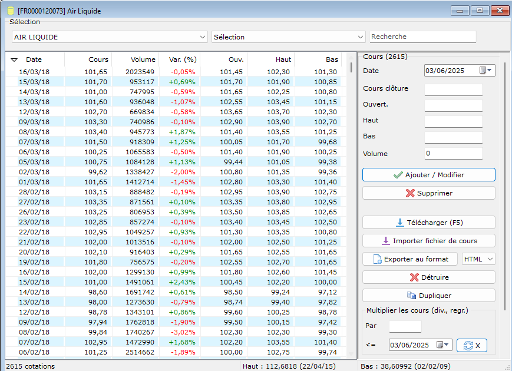Click the Cours clôture input field
The height and width of the screenshot is (371, 512).
click(454, 90)
